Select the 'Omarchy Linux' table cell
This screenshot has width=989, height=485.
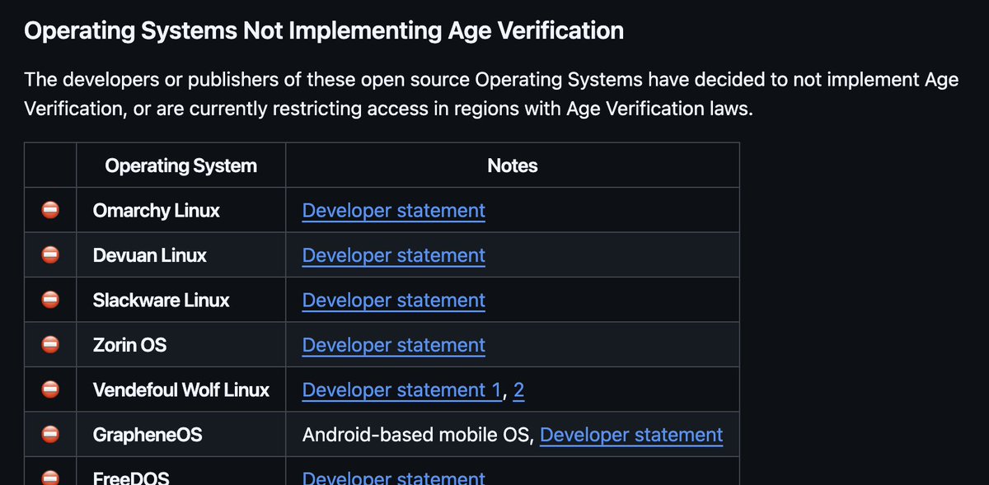coord(181,211)
